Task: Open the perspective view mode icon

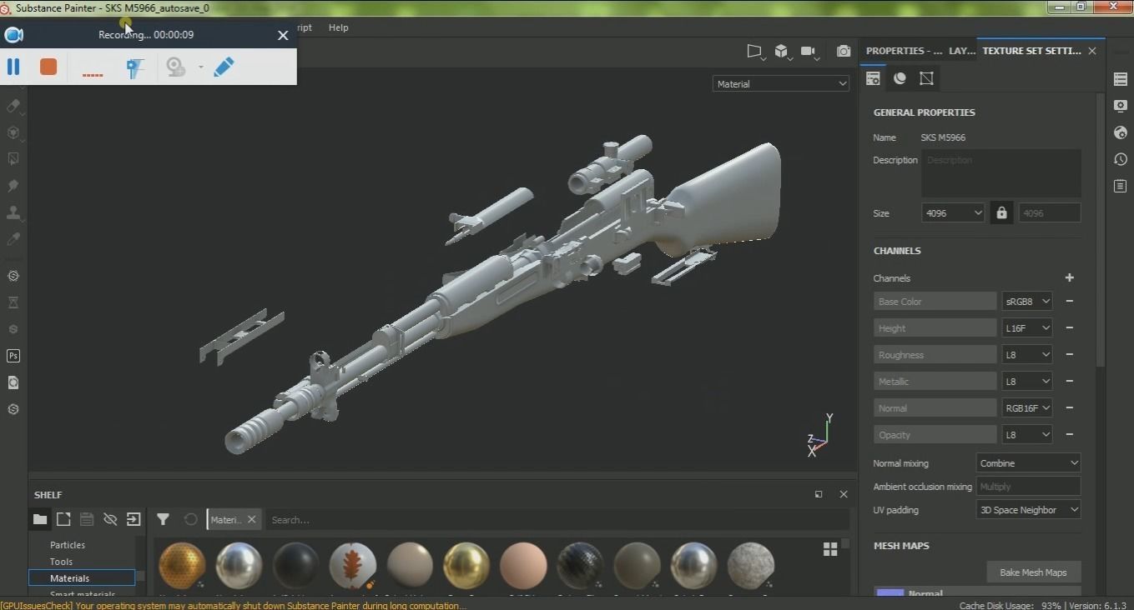Action: pos(754,52)
